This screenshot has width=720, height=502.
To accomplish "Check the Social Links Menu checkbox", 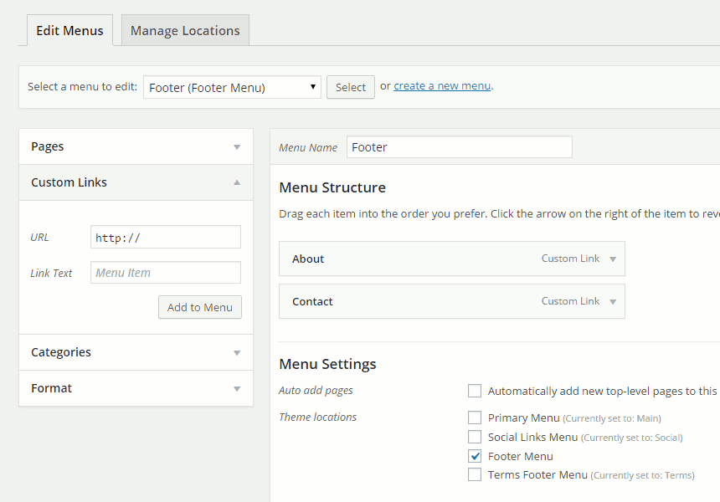I will [x=475, y=437].
